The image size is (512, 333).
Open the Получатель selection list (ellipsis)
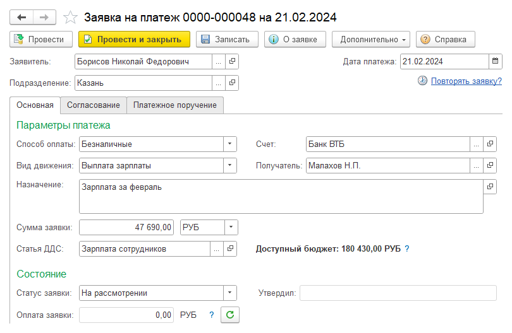(x=477, y=165)
